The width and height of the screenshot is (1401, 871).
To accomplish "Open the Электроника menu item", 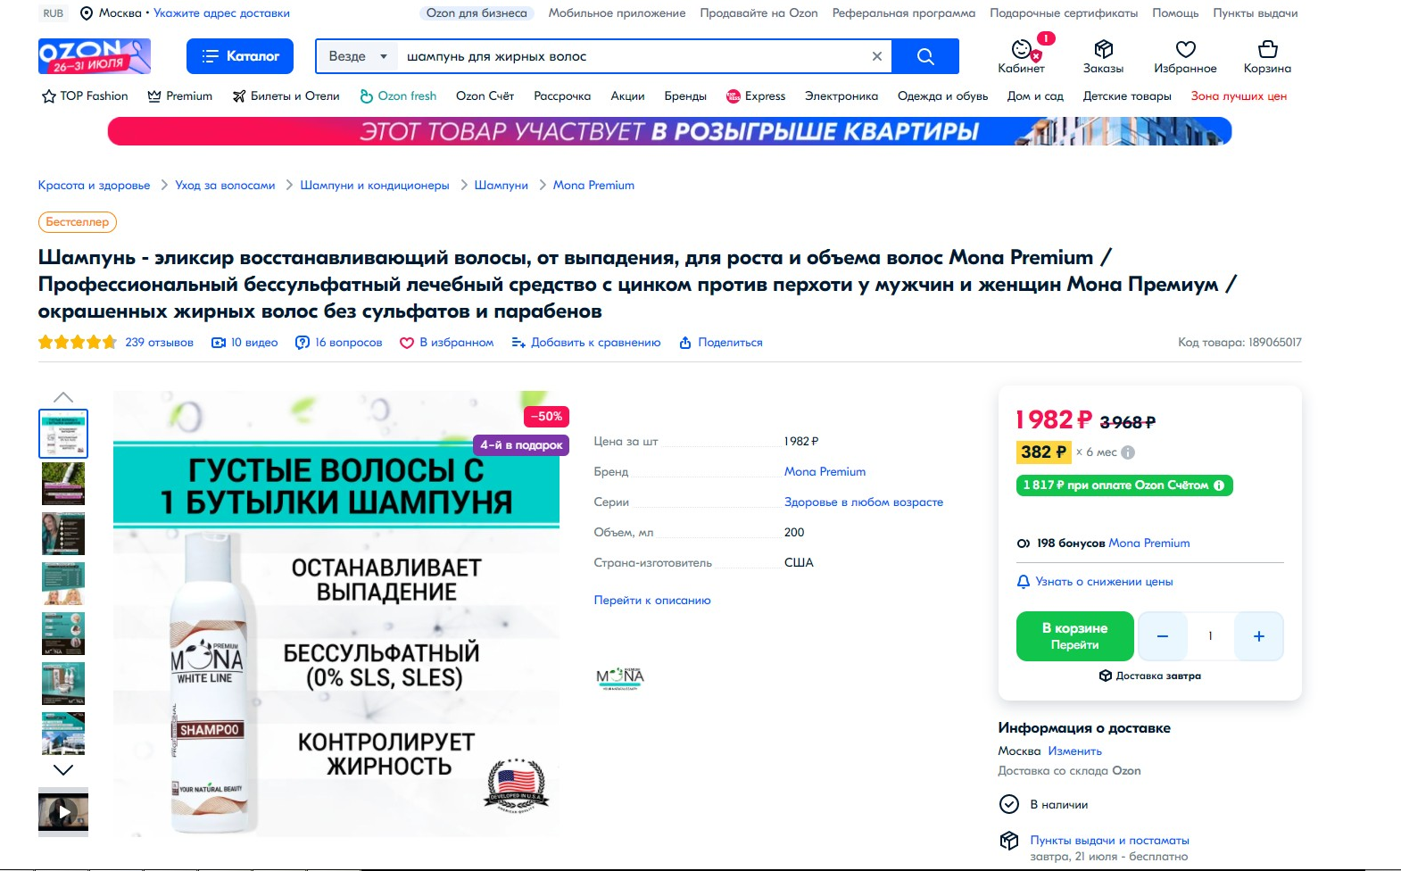I will (841, 96).
